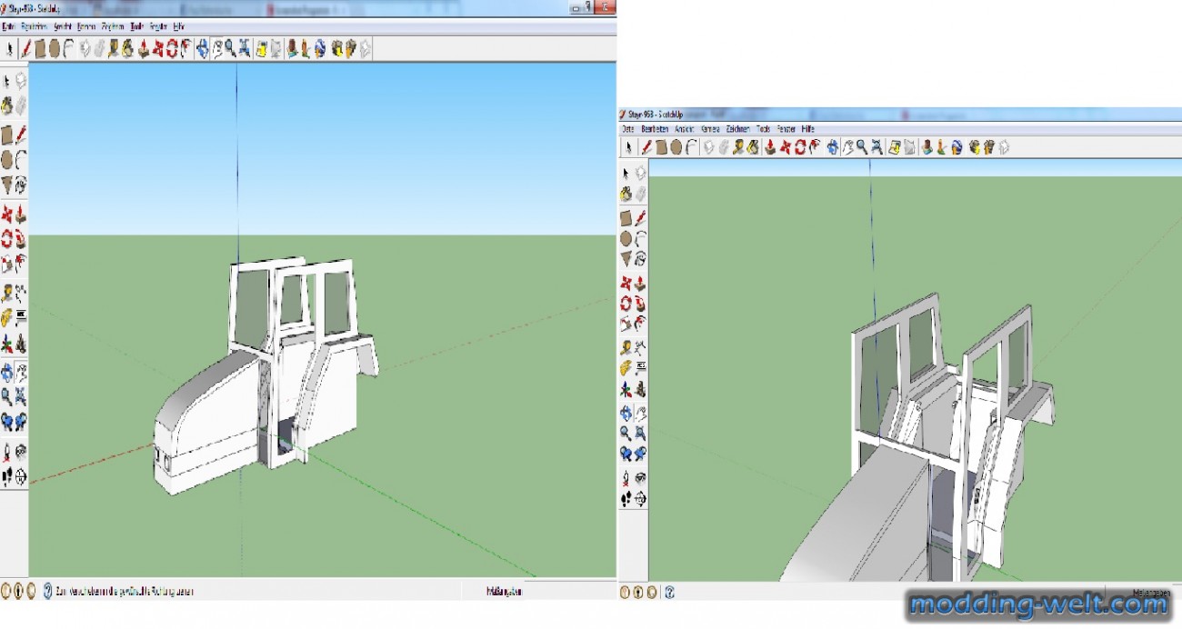The image size is (1182, 629).
Task: Select Section Plane in left window's side tool set
Action: [x=20, y=475]
